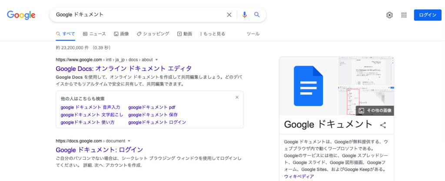Screen dimensions: 445x181
Task: Switch to the 画像 tab
Action: tap(122, 34)
